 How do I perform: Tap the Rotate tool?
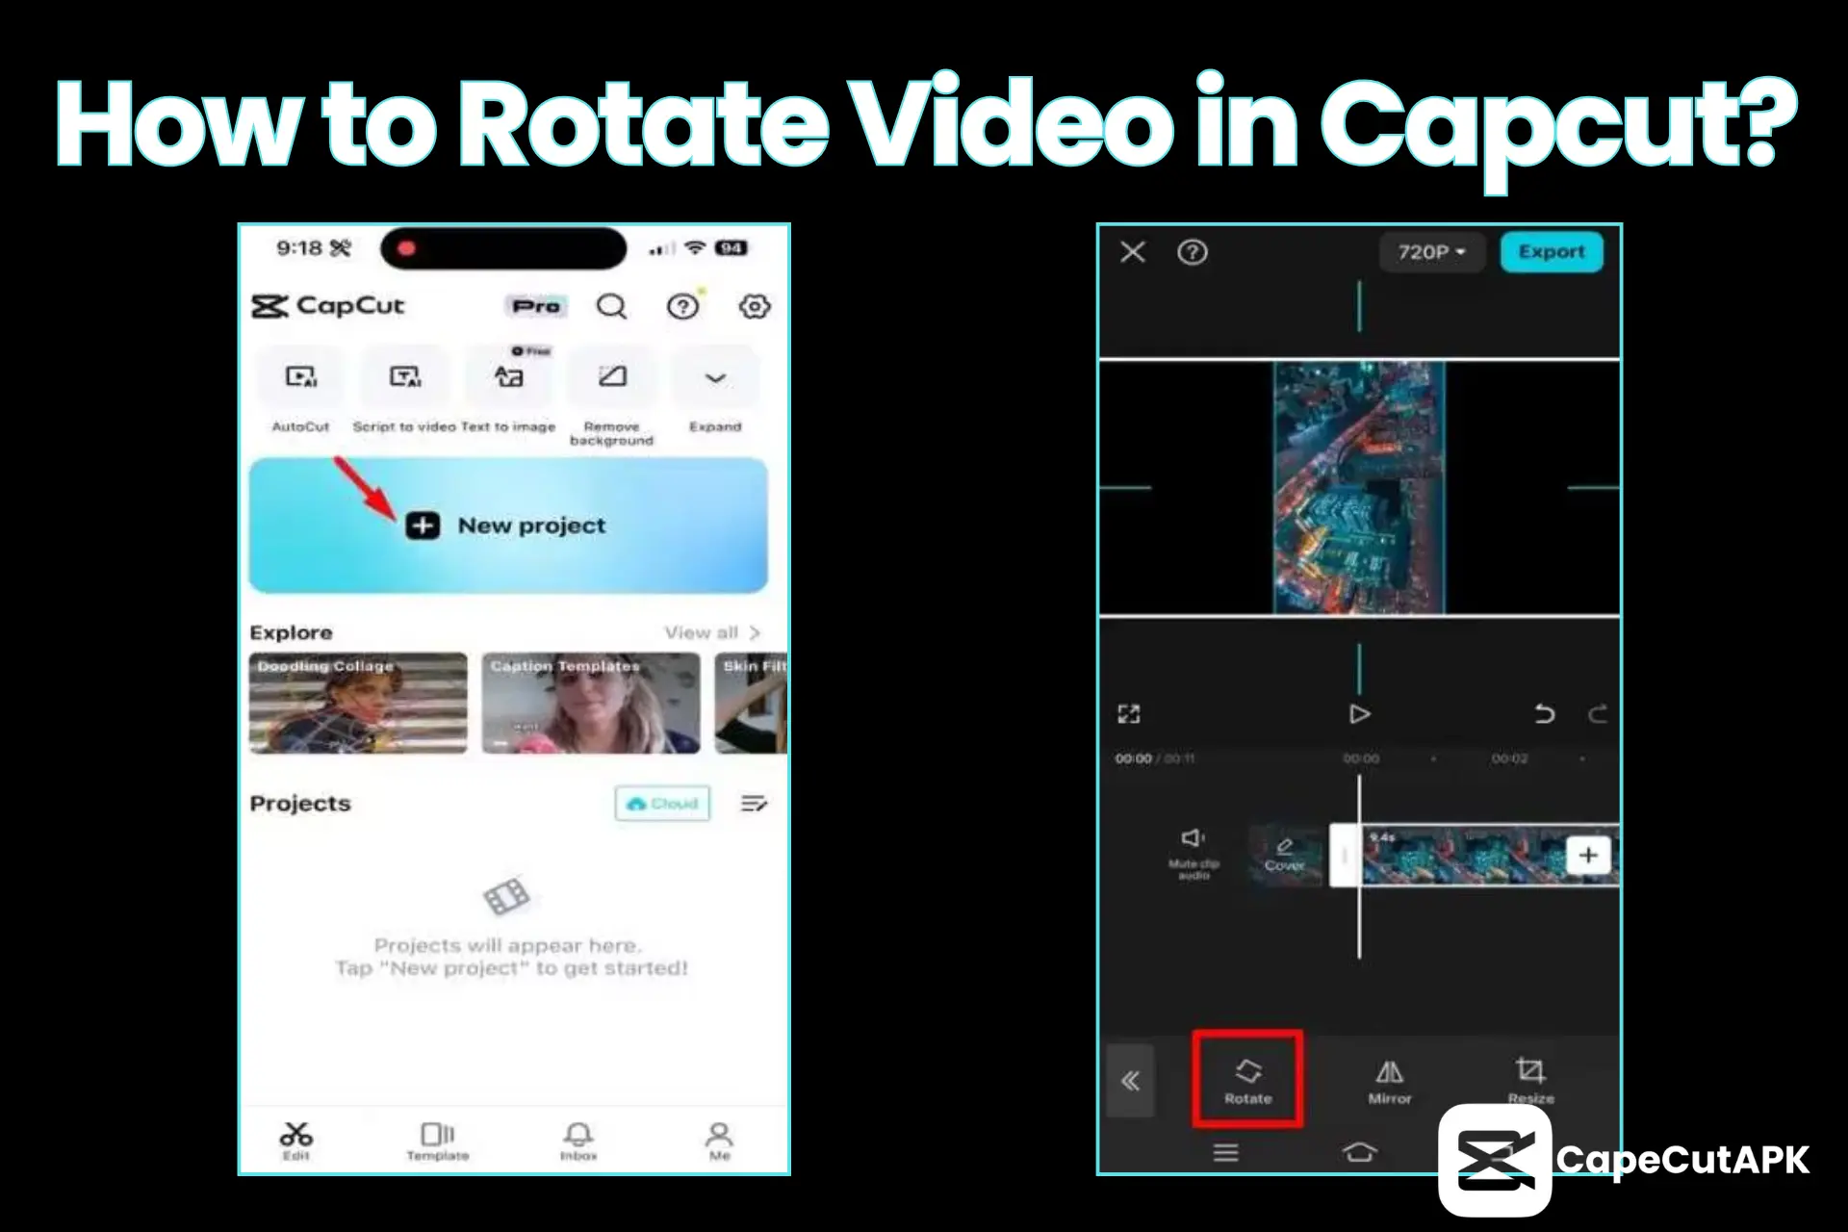point(1248,1081)
